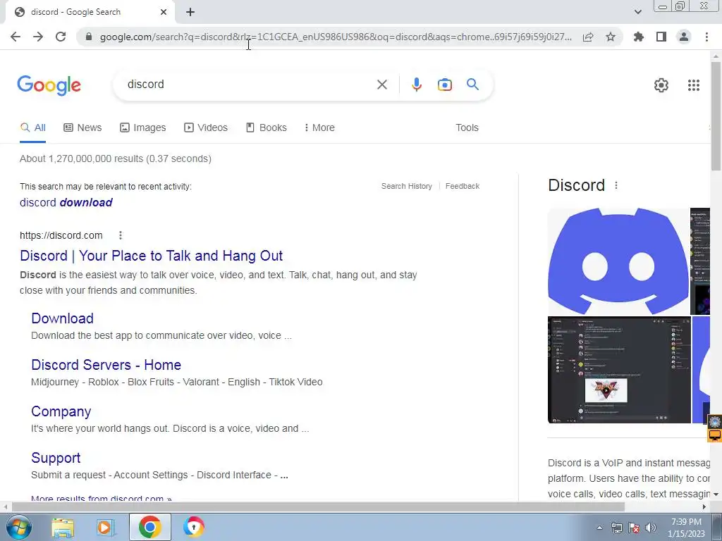This screenshot has width=722, height=541.
Task: Open the Chrome three-dot menu
Action: pyautogui.click(x=706, y=37)
